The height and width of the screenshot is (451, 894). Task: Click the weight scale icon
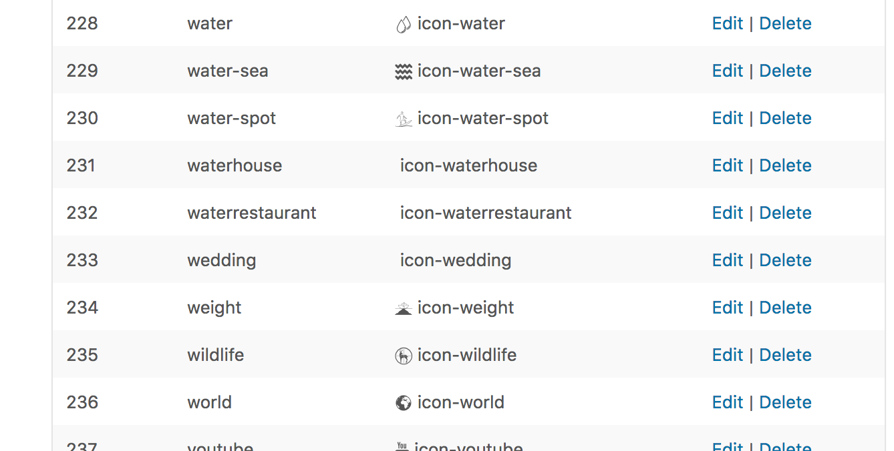403,309
